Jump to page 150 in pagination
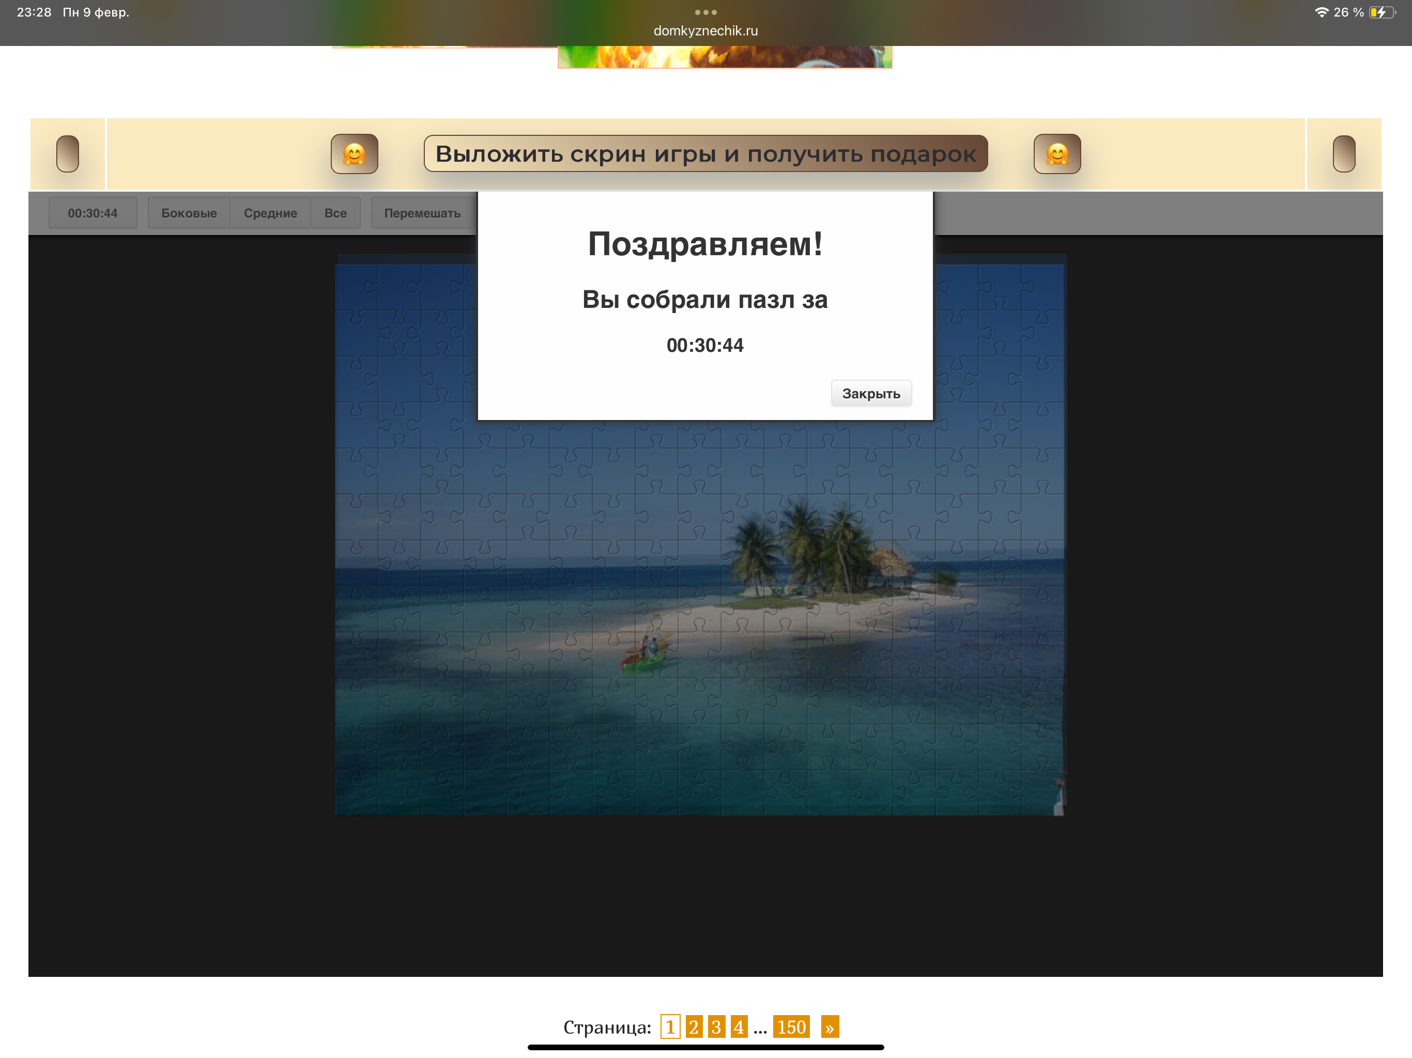 pyautogui.click(x=791, y=1026)
